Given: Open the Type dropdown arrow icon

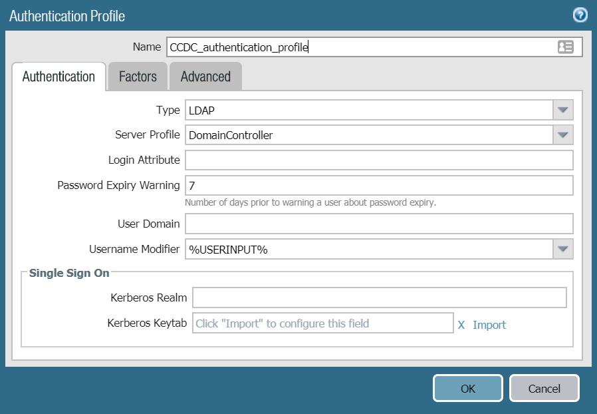Looking at the screenshot, I should pos(563,110).
